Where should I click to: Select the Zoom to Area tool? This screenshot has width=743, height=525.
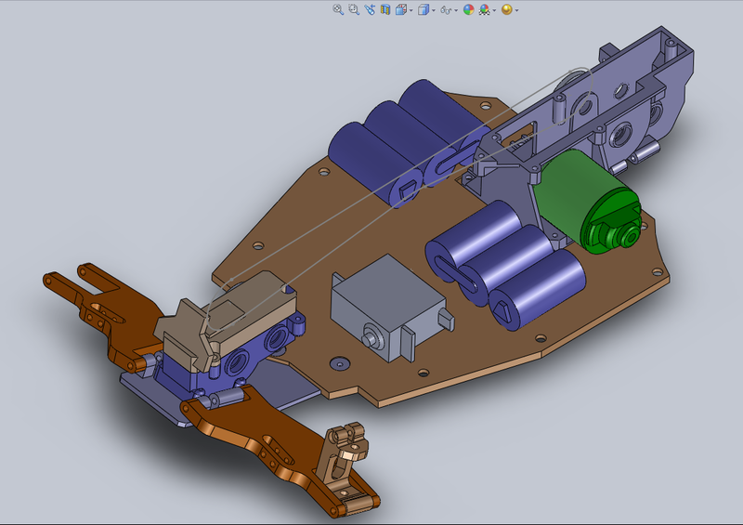354,9
